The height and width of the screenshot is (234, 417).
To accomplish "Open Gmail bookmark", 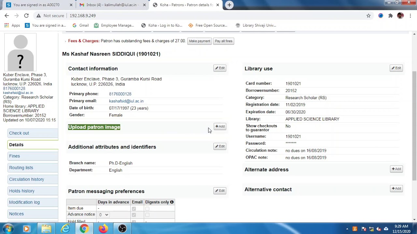I will (80, 25).
